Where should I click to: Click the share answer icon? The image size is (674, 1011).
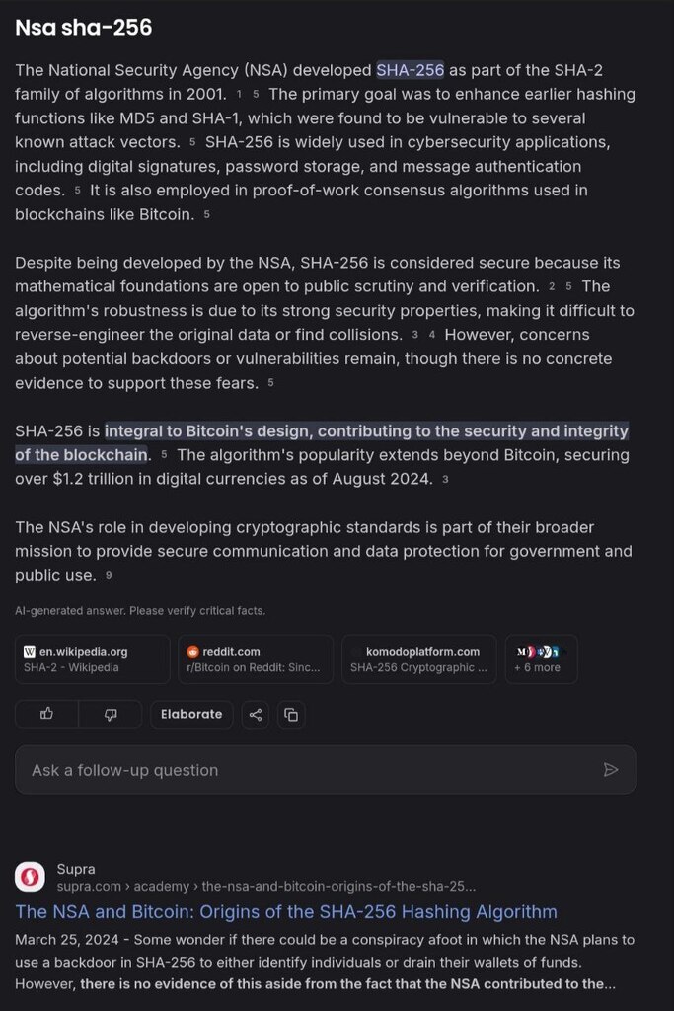coord(256,715)
